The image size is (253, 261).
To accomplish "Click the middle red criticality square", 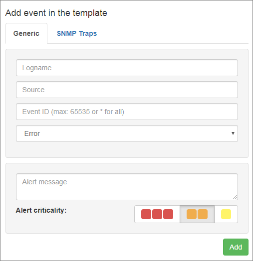I will click(x=157, y=214).
